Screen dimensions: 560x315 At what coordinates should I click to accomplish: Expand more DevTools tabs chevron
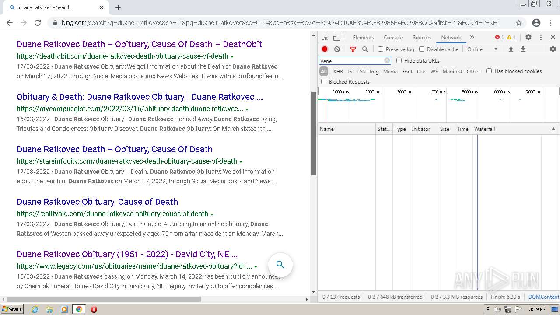click(472, 38)
